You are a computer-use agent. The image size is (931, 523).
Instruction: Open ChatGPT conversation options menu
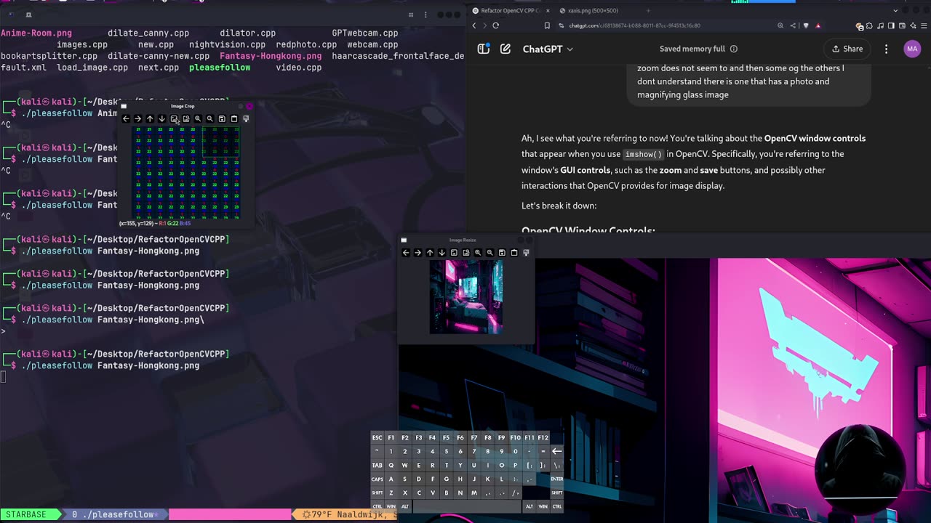886,49
